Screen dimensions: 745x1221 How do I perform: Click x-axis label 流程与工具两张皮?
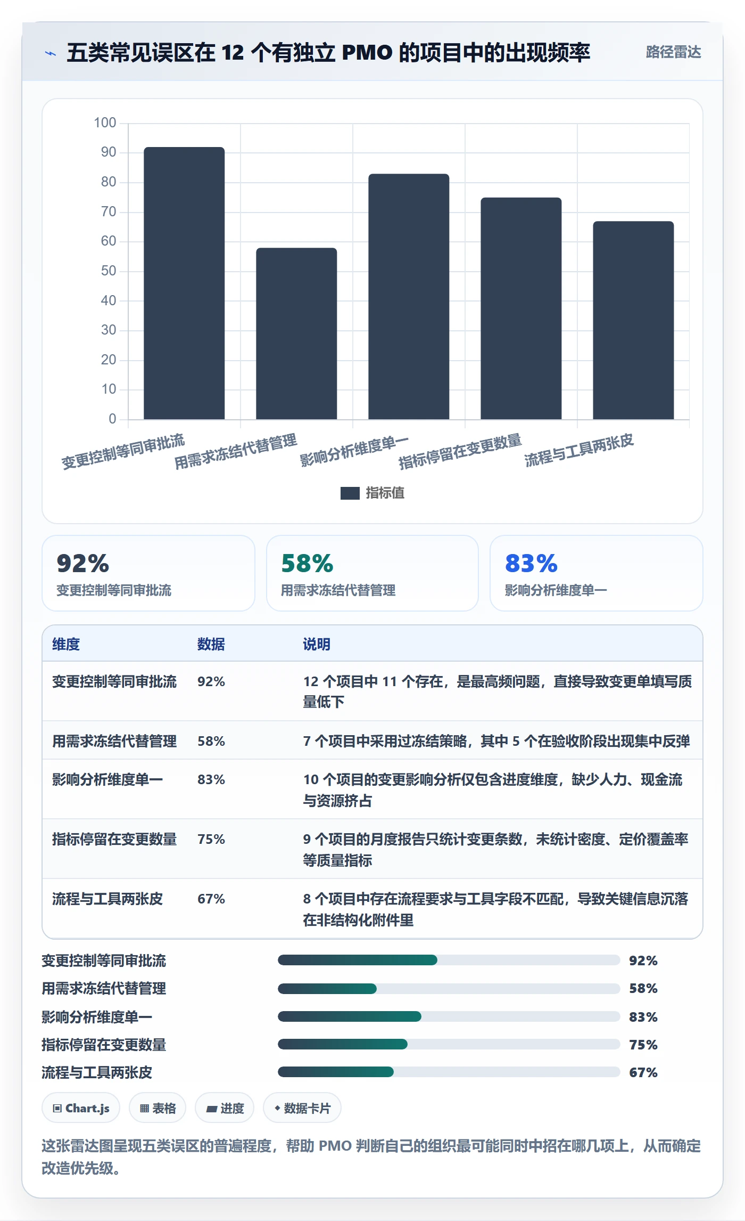click(x=579, y=450)
